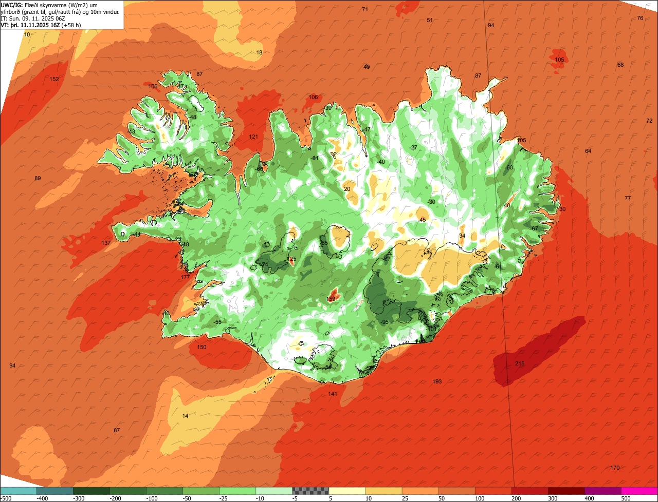Screen dimensions: 658x502
Task: Click the value 137 west of Snæfellsnes
Action: click(x=106, y=243)
